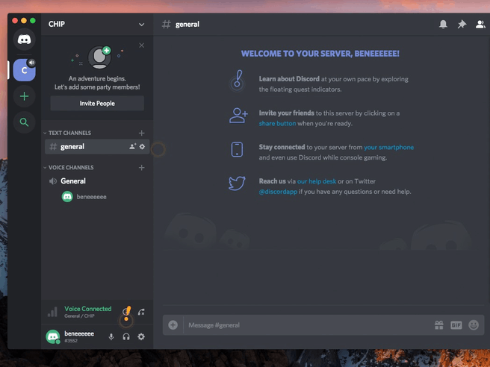Open the @discordapp Twitter link
The width and height of the screenshot is (490, 367).
click(278, 192)
